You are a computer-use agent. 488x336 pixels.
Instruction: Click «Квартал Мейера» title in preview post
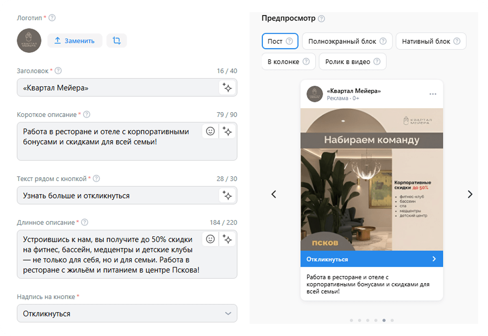(x=354, y=91)
